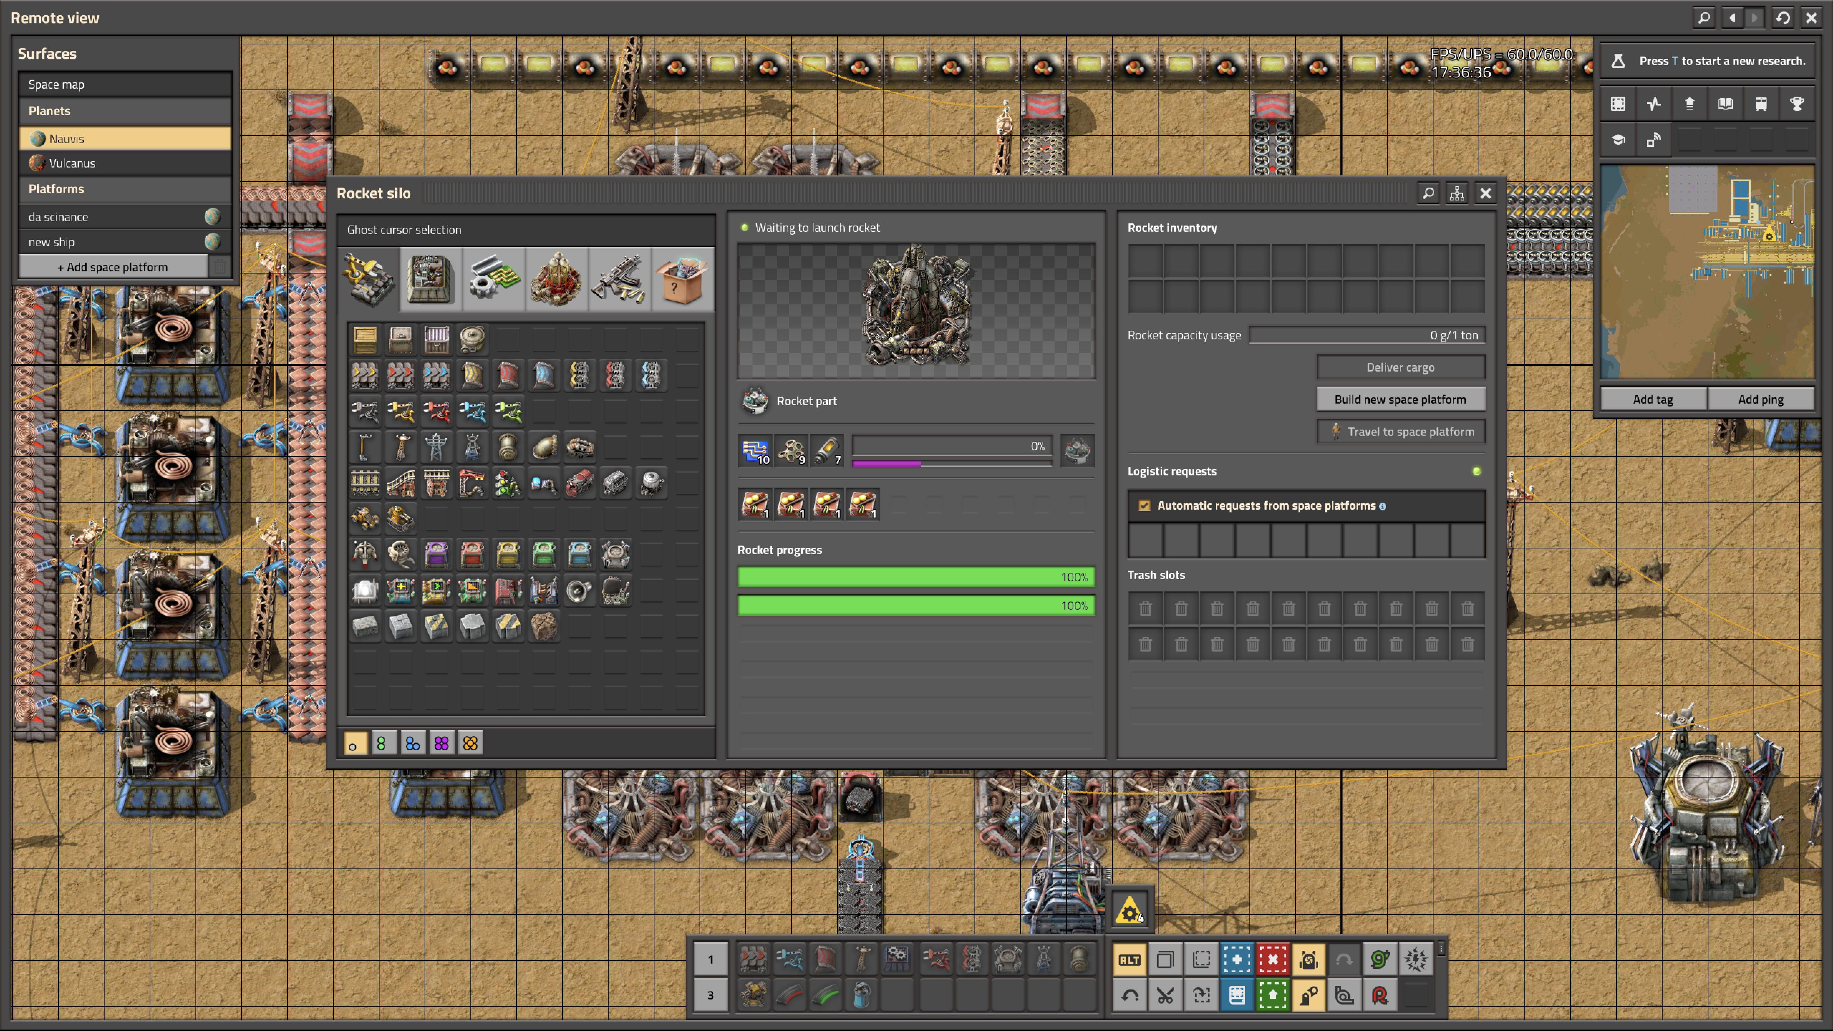Open Factoriopedia via the open book icon
Screen dimensions: 1833x1031
1726,104
